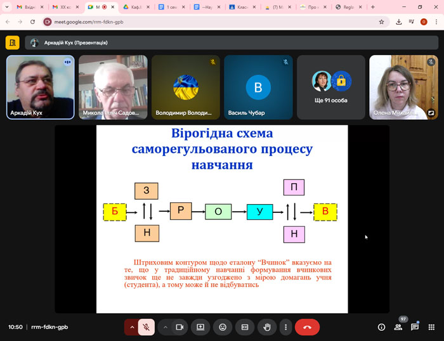Toggle closed captions

coord(245,327)
